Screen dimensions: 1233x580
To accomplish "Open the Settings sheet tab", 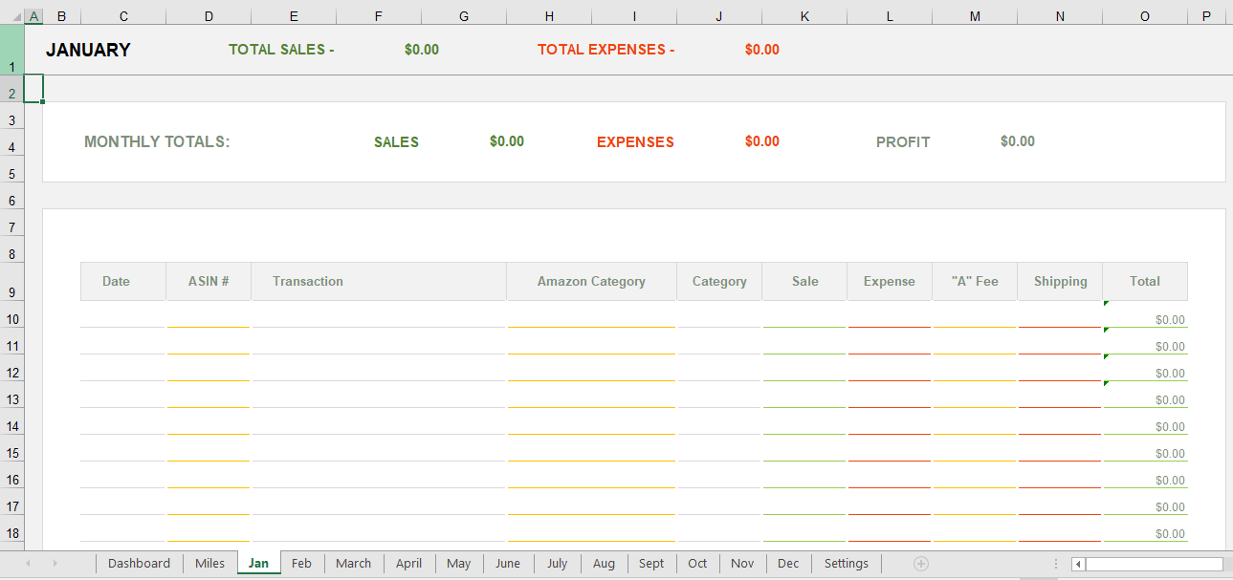I will (x=847, y=564).
